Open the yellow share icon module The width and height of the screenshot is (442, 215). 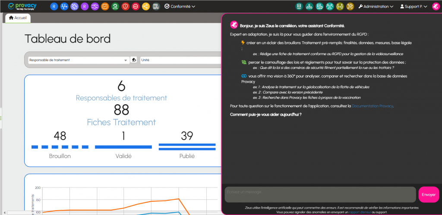[x=145, y=6]
